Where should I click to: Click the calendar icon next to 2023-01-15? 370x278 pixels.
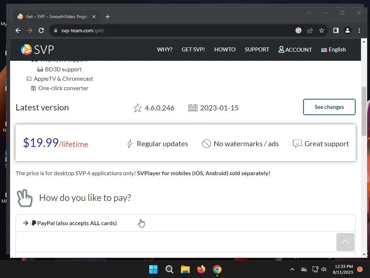(193, 108)
